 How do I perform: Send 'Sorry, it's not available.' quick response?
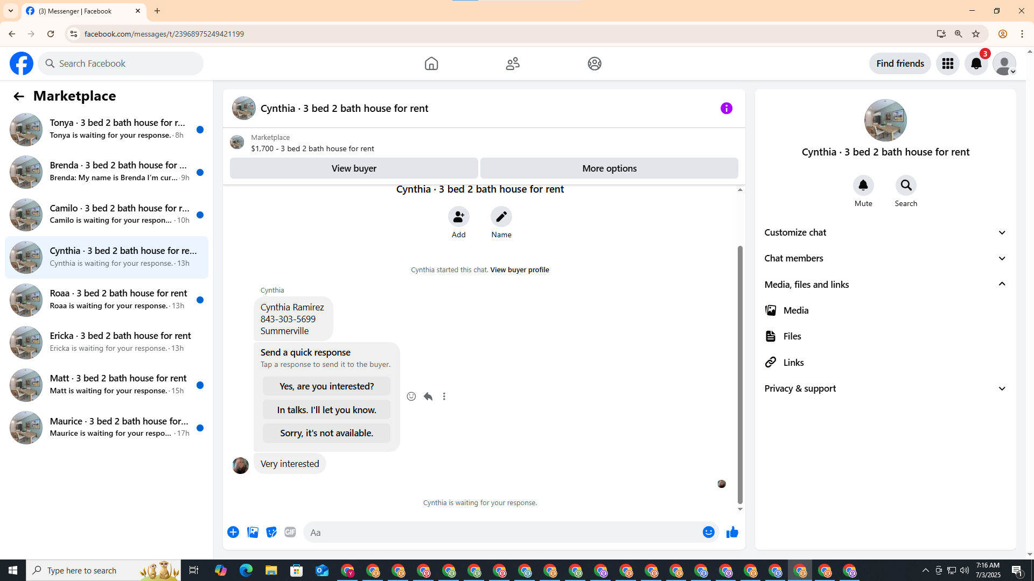click(x=326, y=433)
